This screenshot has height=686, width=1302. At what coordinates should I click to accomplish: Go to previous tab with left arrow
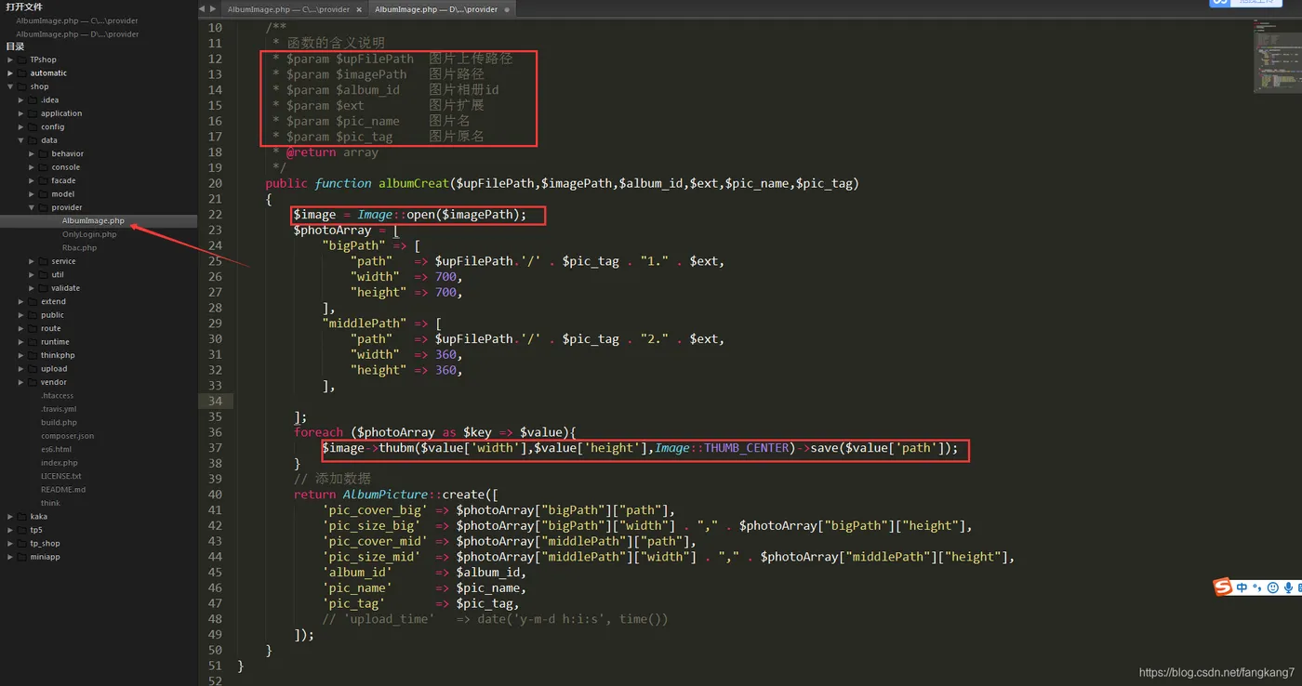click(203, 8)
